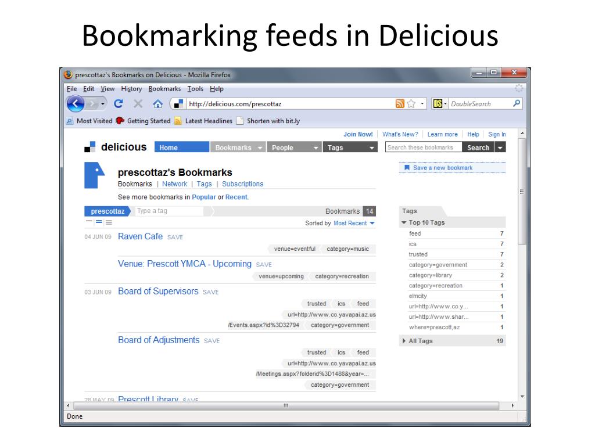Click into the DoubleSearch search field
Image resolution: width=595 pixels, height=446 pixels.
481,103
